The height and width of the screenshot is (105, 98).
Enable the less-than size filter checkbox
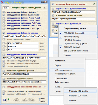pos(4,46)
